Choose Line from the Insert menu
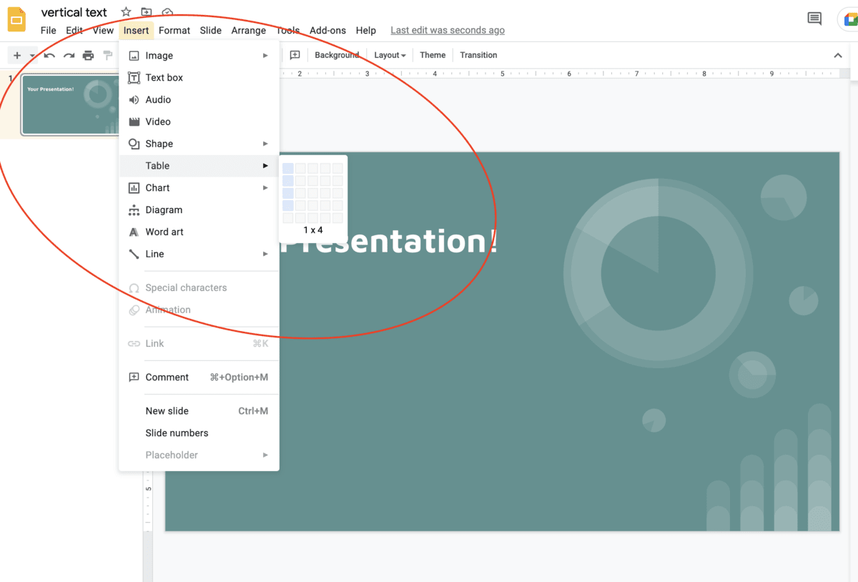The image size is (858, 582). (199, 254)
